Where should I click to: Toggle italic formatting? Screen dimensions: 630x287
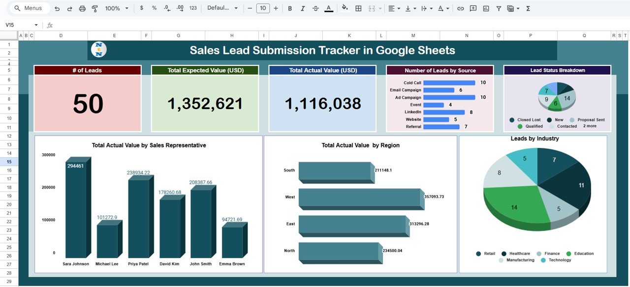point(302,8)
